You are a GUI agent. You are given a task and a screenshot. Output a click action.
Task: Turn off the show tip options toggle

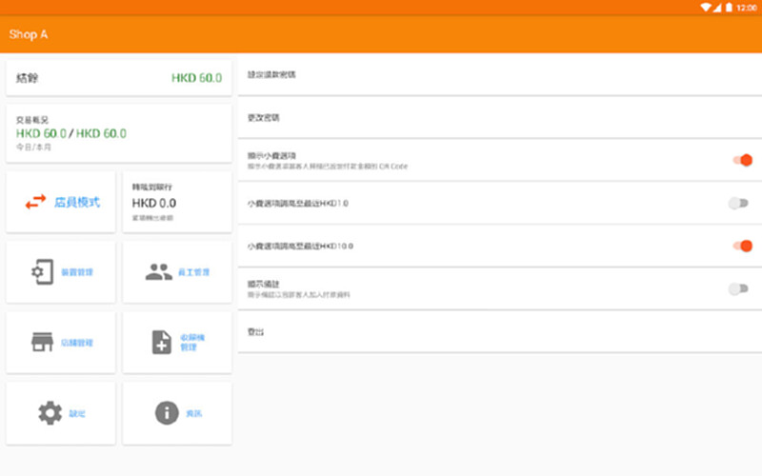coord(743,160)
